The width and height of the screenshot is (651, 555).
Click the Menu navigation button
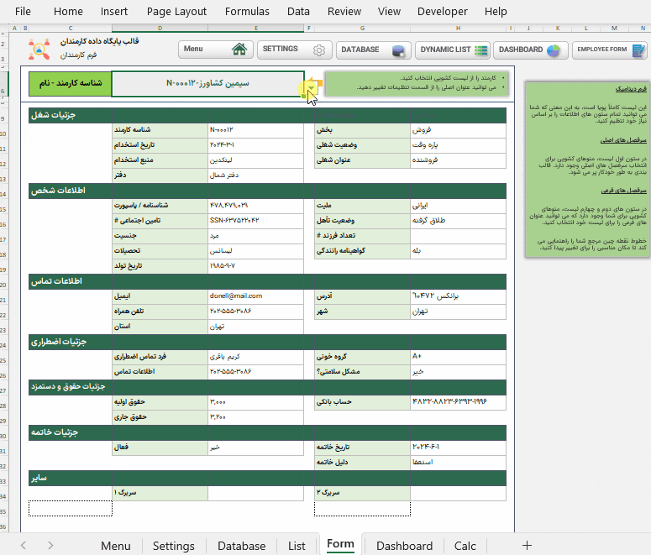(x=216, y=50)
